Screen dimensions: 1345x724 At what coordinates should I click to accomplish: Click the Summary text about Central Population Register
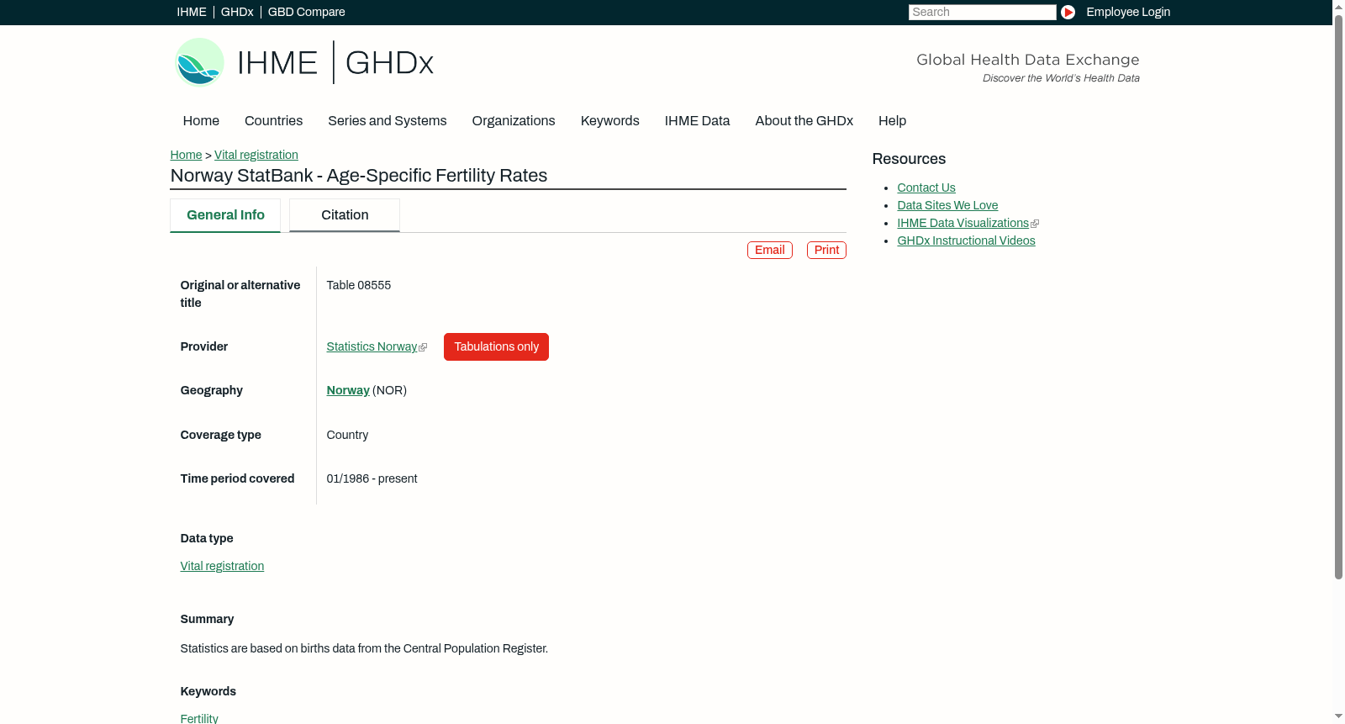364,648
